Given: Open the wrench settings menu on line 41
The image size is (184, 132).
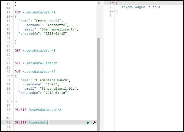Looking at the screenshot, I should pos(94,123).
